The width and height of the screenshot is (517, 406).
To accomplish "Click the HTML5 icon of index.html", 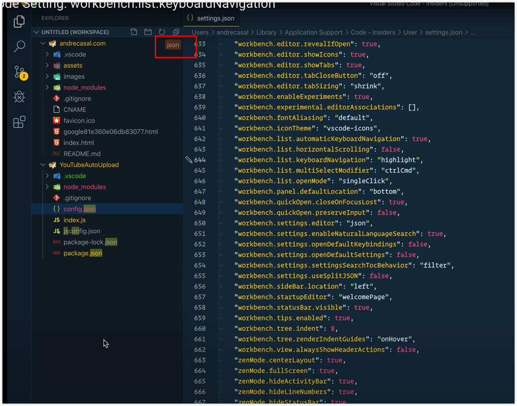I will pyautogui.click(x=56, y=142).
